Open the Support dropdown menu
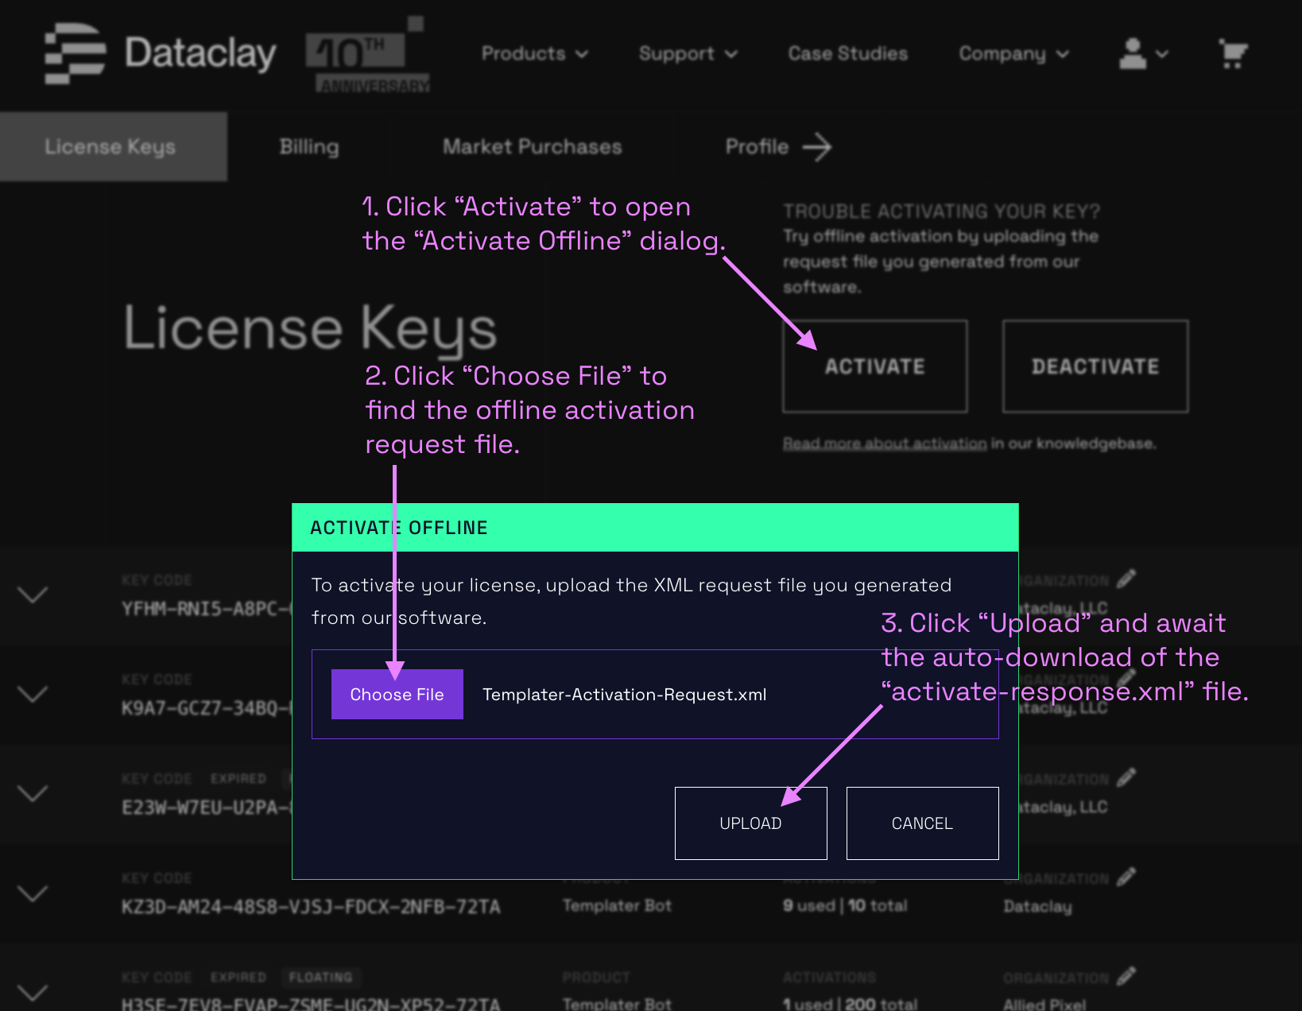 tap(688, 54)
